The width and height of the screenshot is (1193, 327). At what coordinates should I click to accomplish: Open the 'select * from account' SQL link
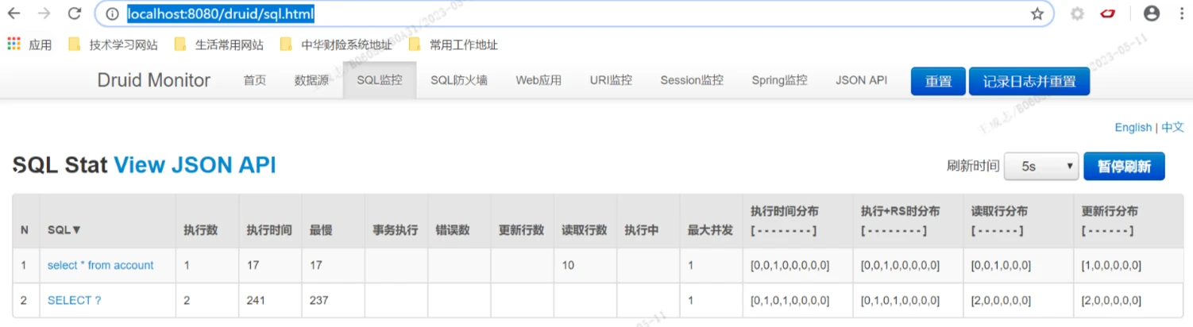(100, 265)
